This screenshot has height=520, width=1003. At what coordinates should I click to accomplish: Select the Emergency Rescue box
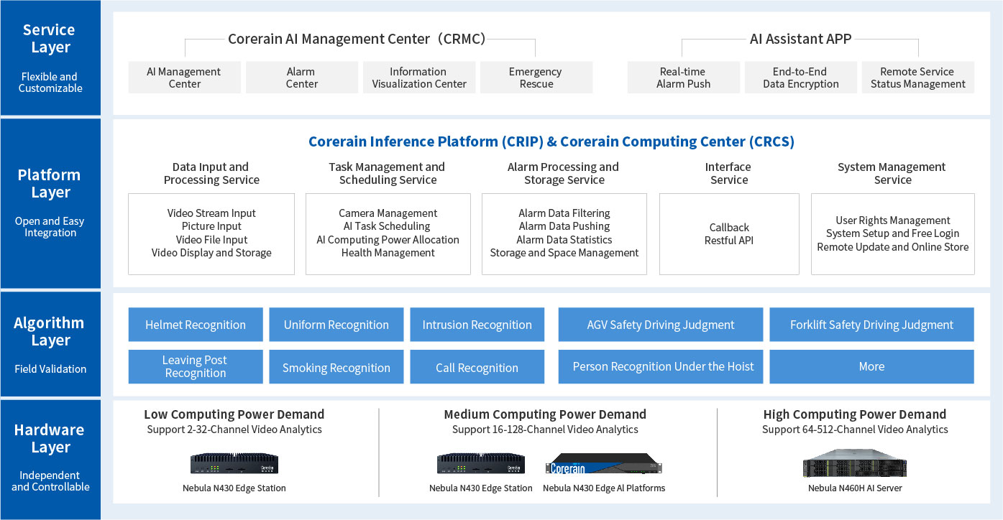click(536, 78)
